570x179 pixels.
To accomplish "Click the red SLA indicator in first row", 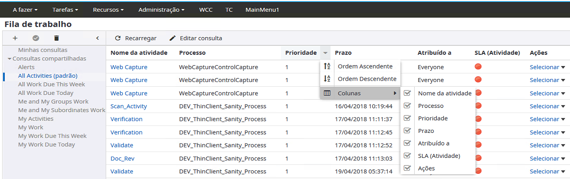I will [x=478, y=67].
